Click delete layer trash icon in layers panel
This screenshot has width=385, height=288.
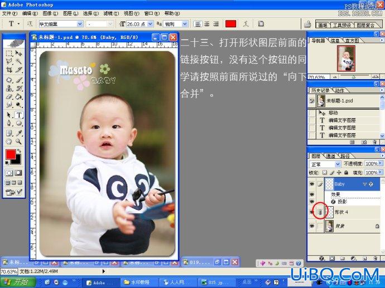click(375, 258)
